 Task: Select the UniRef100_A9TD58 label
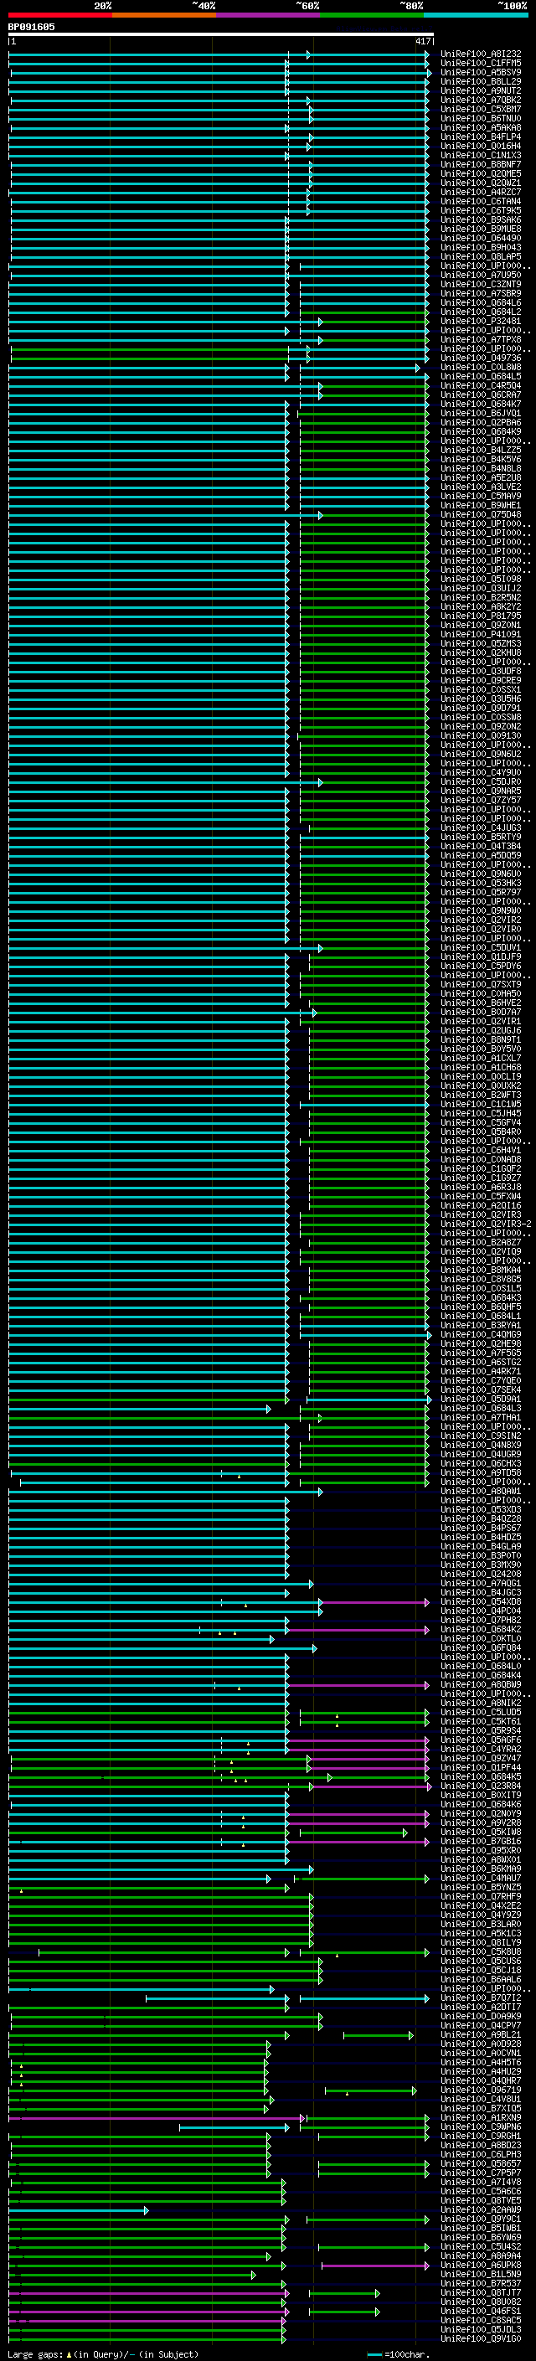click(481, 1473)
